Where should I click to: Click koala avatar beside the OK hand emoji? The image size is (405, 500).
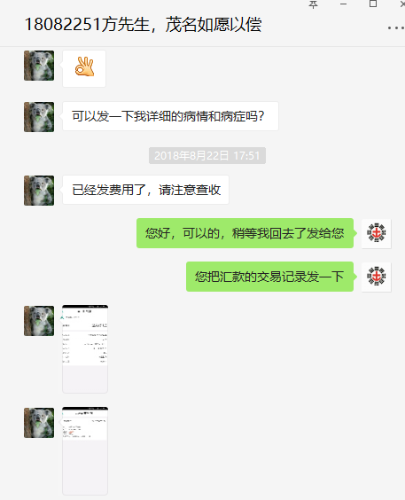coord(39,66)
